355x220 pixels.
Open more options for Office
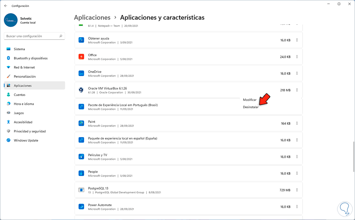(x=297, y=57)
